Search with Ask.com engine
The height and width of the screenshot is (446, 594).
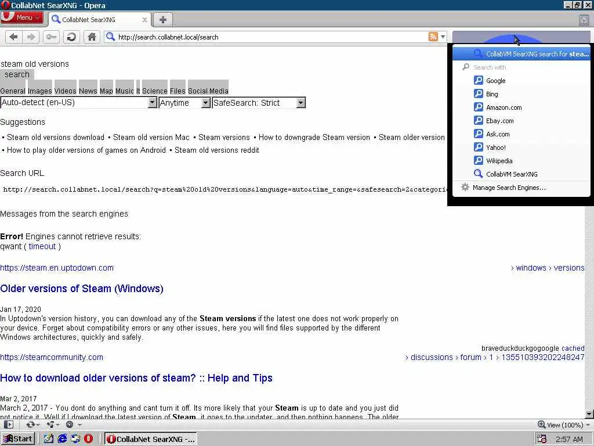coord(521,134)
